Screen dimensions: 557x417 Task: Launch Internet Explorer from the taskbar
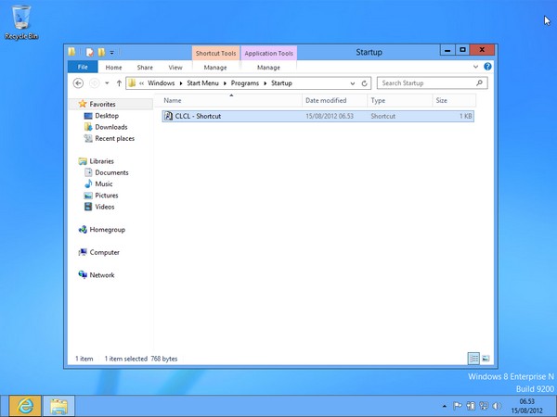coord(25,406)
